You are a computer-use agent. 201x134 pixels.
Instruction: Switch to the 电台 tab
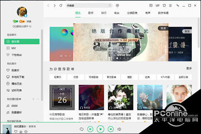click(117, 13)
